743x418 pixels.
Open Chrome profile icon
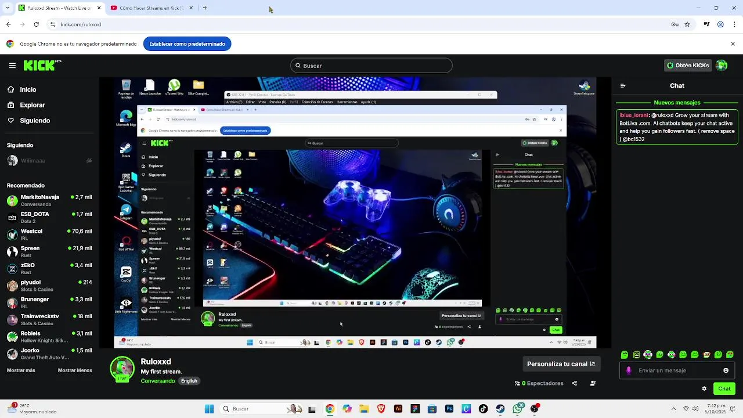click(x=720, y=24)
